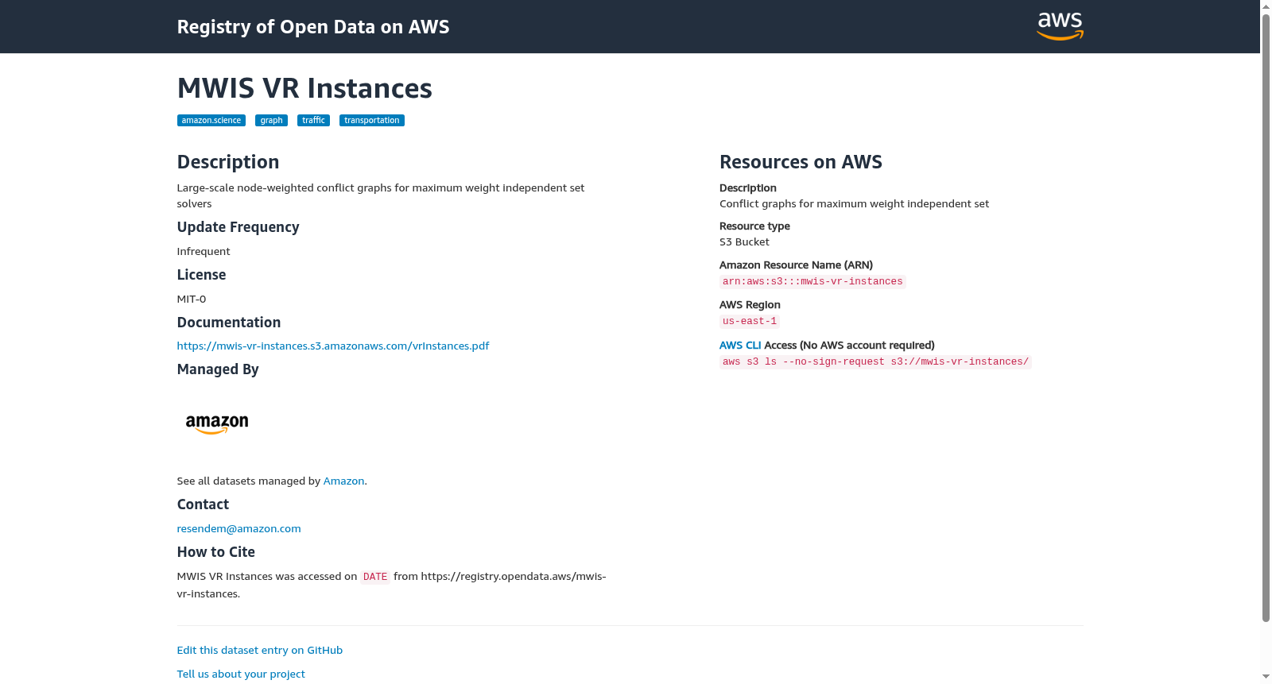
Task: Click the scrollbar down arrow
Action: pos(1266,677)
